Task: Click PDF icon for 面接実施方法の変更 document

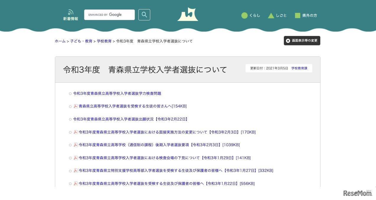Action: point(76,132)
